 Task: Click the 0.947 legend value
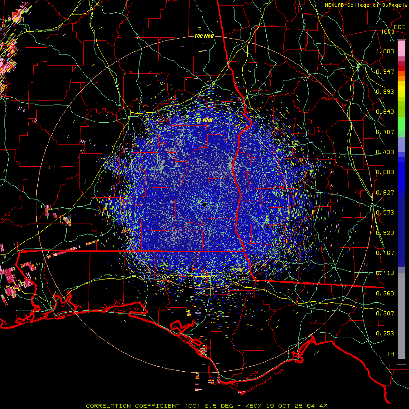pos(385,71)
